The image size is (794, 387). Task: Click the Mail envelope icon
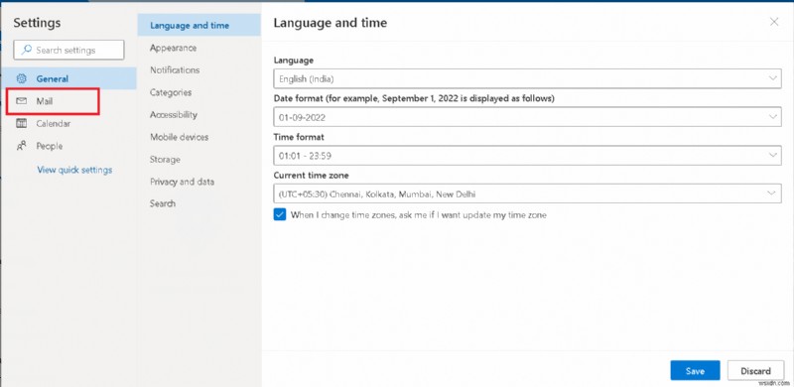point(21,101)
